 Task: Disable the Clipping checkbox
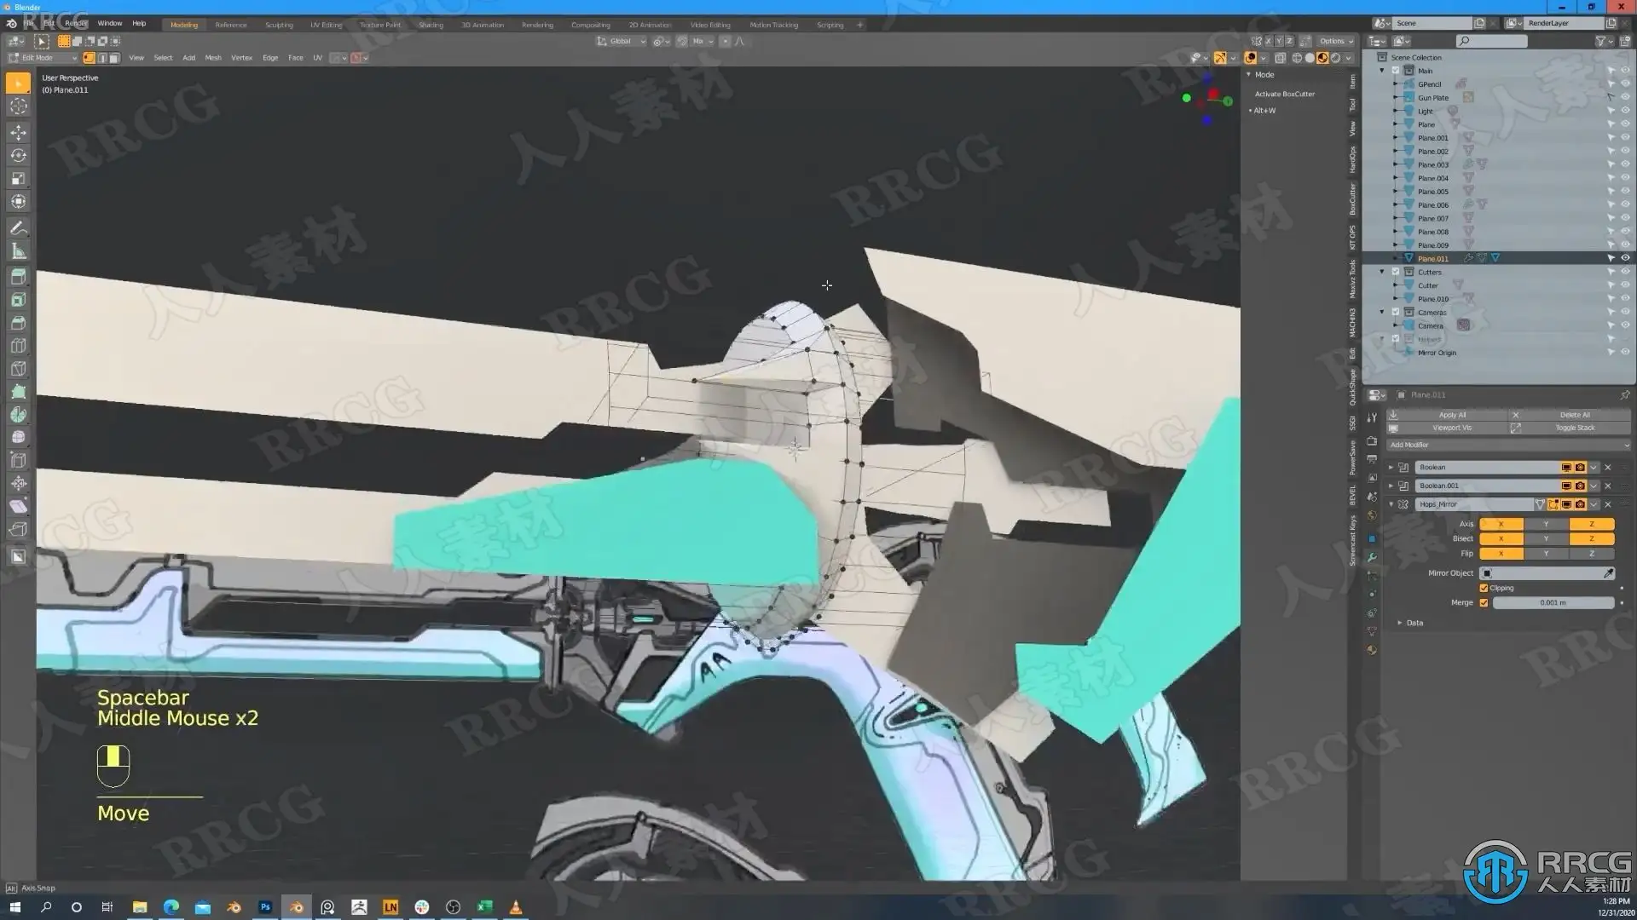click(x=1484, y=588)
